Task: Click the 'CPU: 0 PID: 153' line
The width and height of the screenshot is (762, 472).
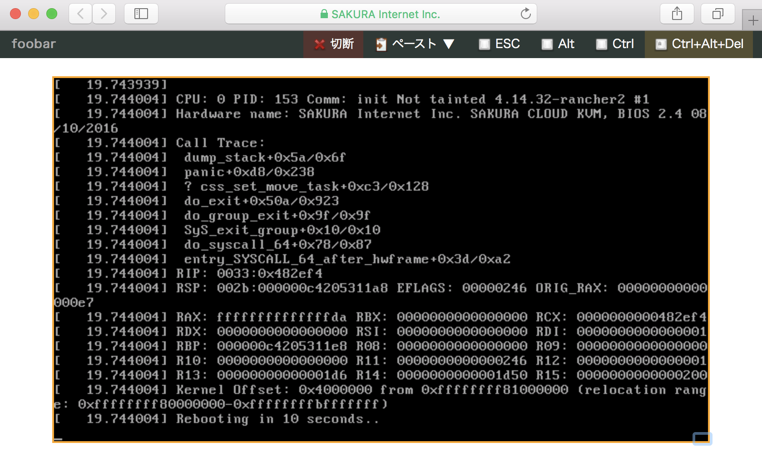Action: (352, 99)
